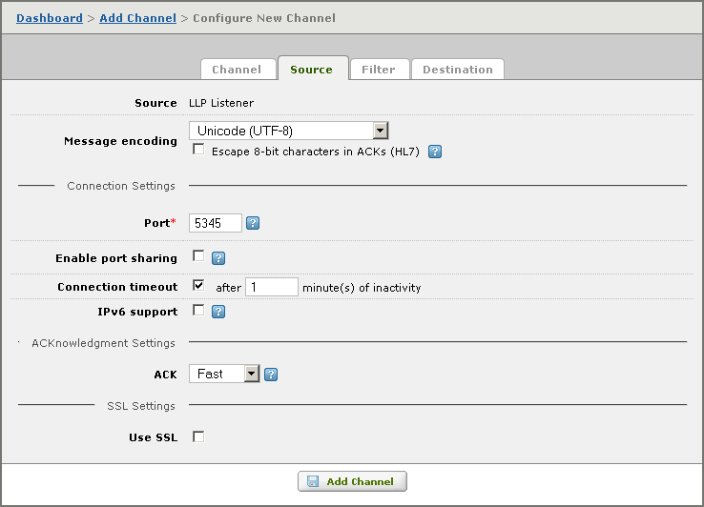Open the Filter tab
Viewport: 704px width, 507px height.
coord(379,70)
